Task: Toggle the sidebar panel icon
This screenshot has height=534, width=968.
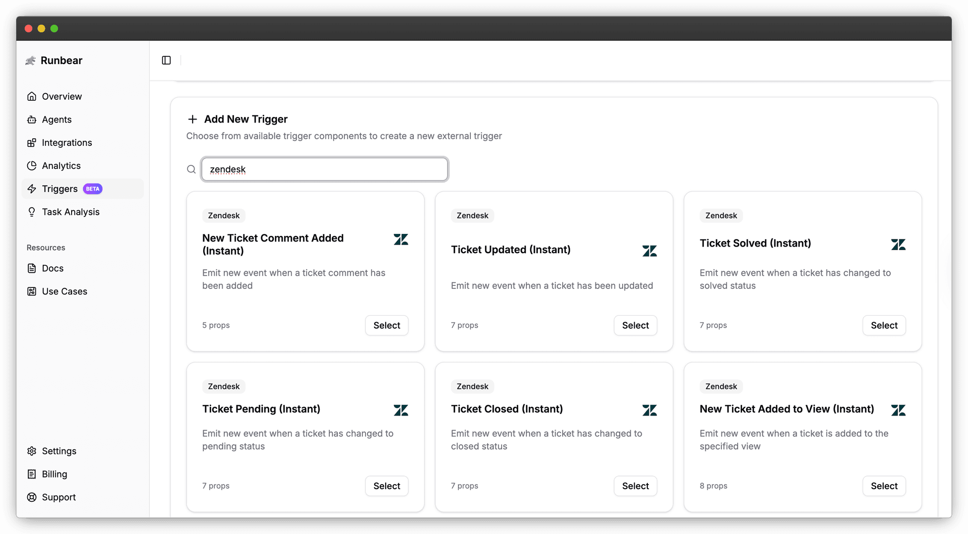Action: [166, 61]
